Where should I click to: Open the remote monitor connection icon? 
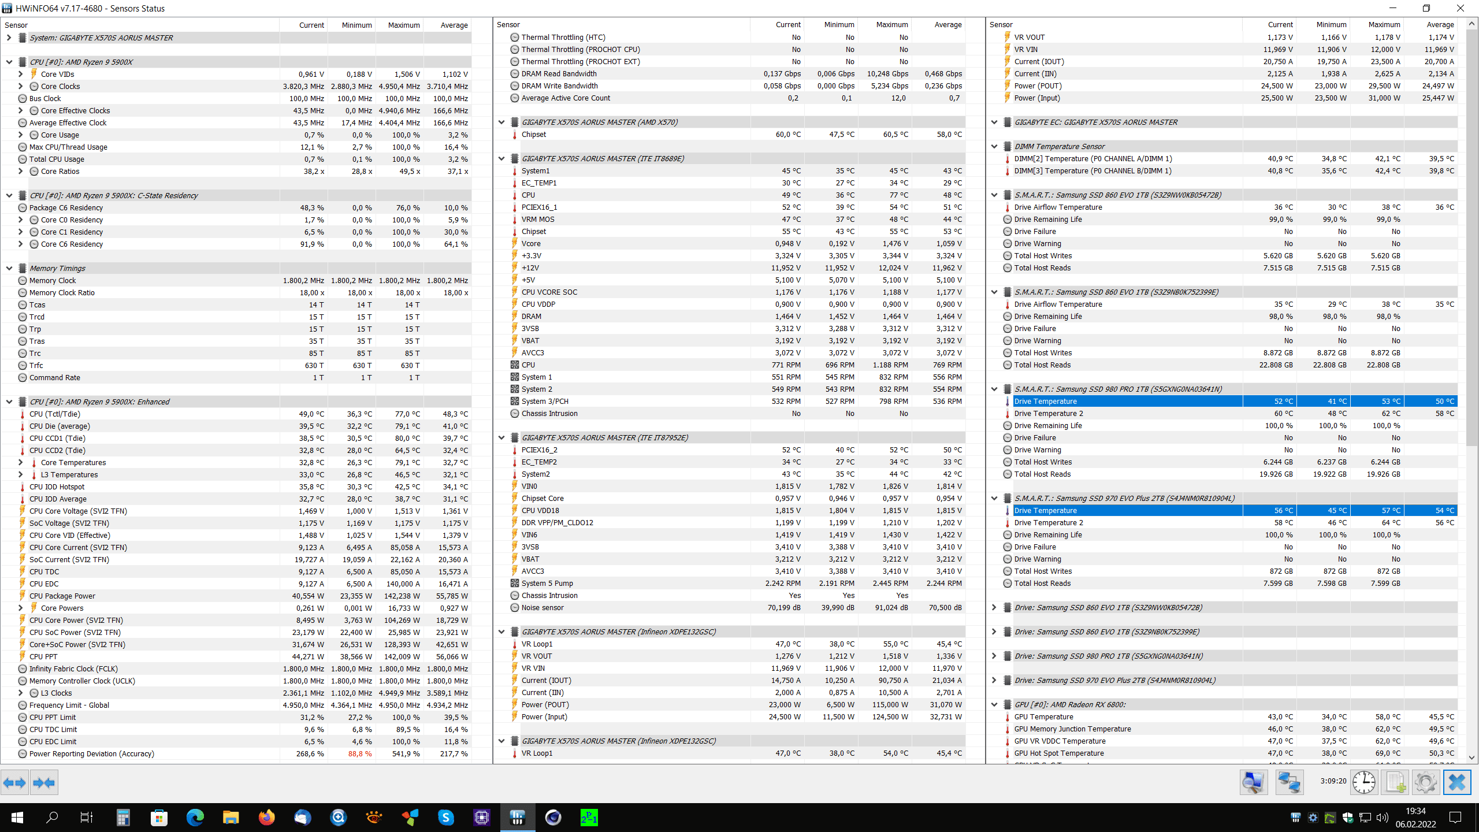click(x=1253, y=783)
